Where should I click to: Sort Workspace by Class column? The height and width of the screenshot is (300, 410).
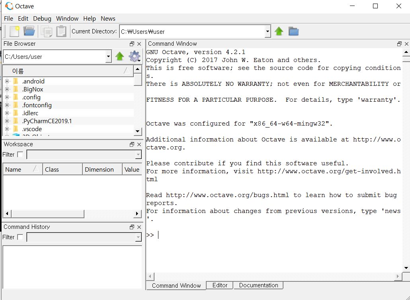coord(63,169)
